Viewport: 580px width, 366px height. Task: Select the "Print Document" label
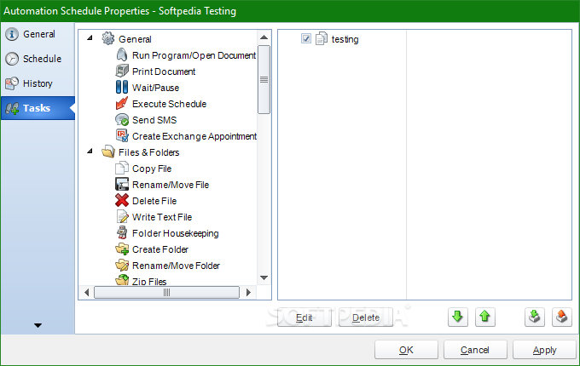click(x=164, y=71)
